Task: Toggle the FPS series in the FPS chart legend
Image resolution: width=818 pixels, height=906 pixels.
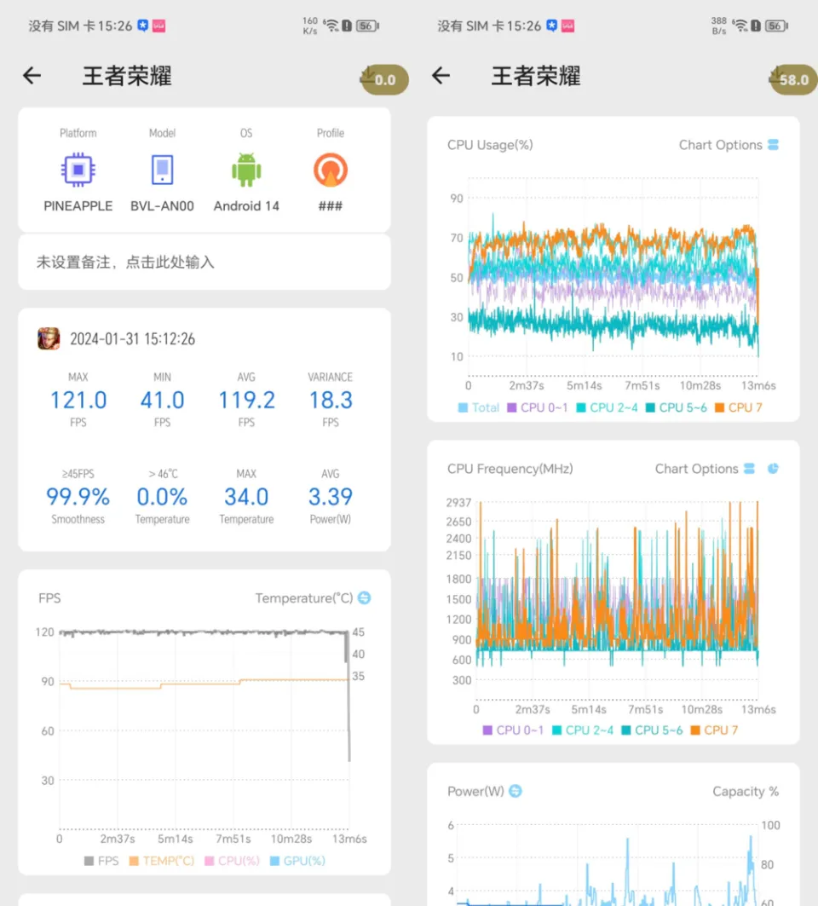Action: 101,861
